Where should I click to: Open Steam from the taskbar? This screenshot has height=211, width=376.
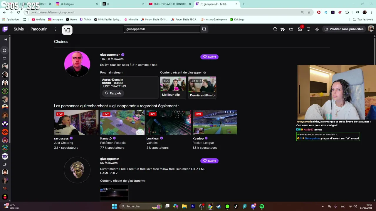tap(219, 206)
